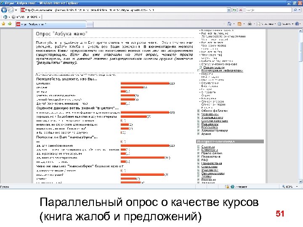Expand the 'Обмен файлами' tree node
The image size is (303, 227).
pos(198,111)
